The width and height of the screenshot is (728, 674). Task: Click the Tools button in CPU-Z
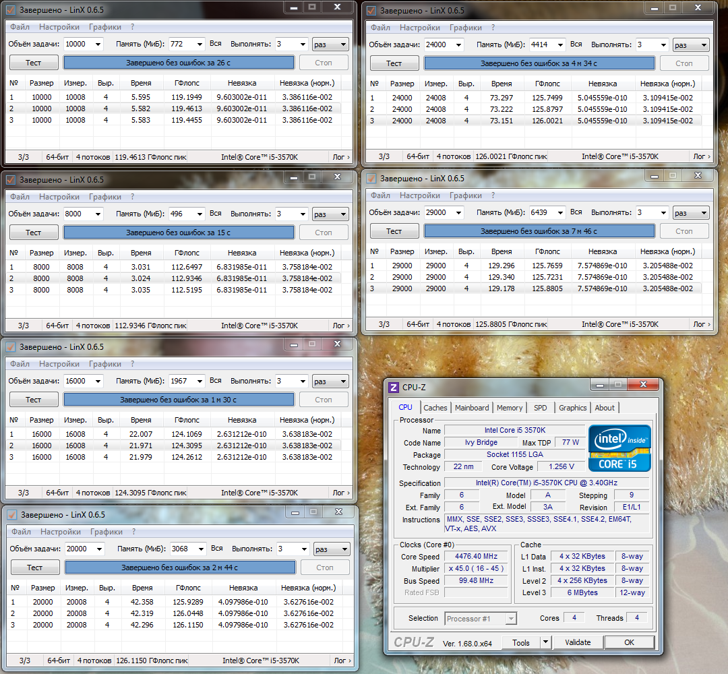(x=521, y=642)
